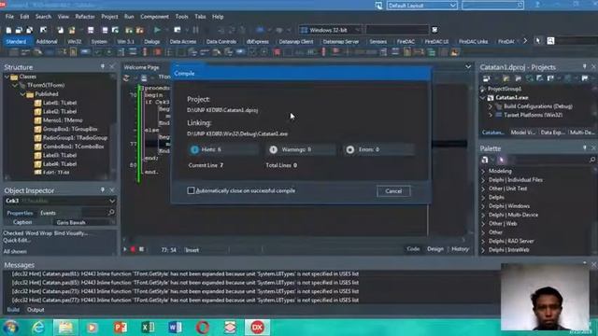Click the Pause icon in the debug toolbar
This screenshot has height=336, width=598.
click(x=195, y=30)
